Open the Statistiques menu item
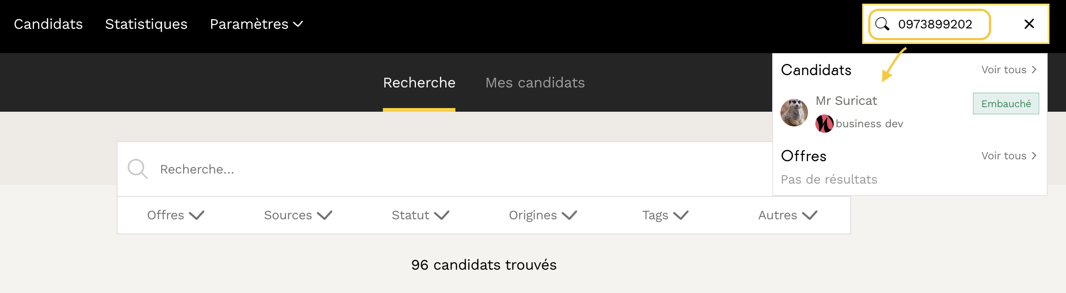This screenshot has width=1066, height=293. 146,24
